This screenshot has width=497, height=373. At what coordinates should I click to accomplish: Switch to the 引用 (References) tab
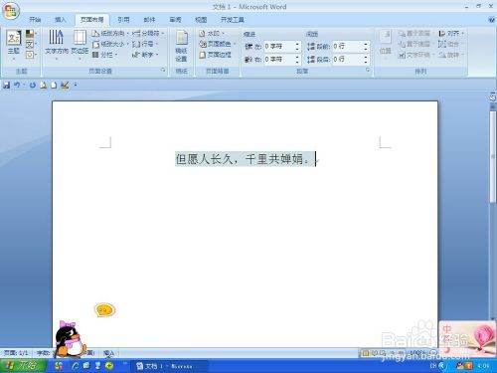[x=123, y=20]
